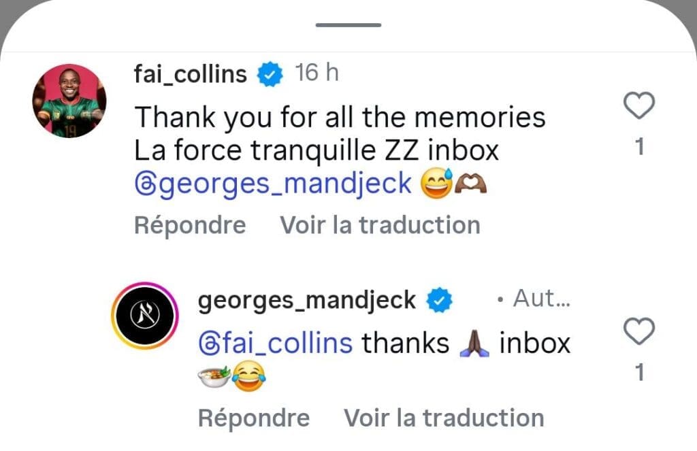View like count under fai_collins' heart

(639, 147)
